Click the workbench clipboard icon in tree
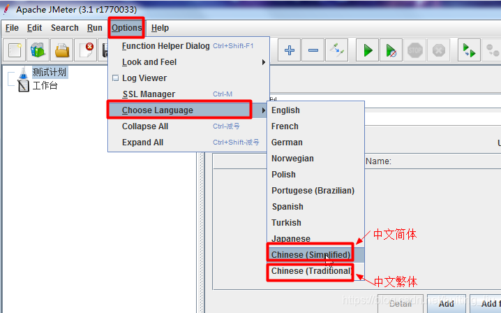 coord(23,86)
